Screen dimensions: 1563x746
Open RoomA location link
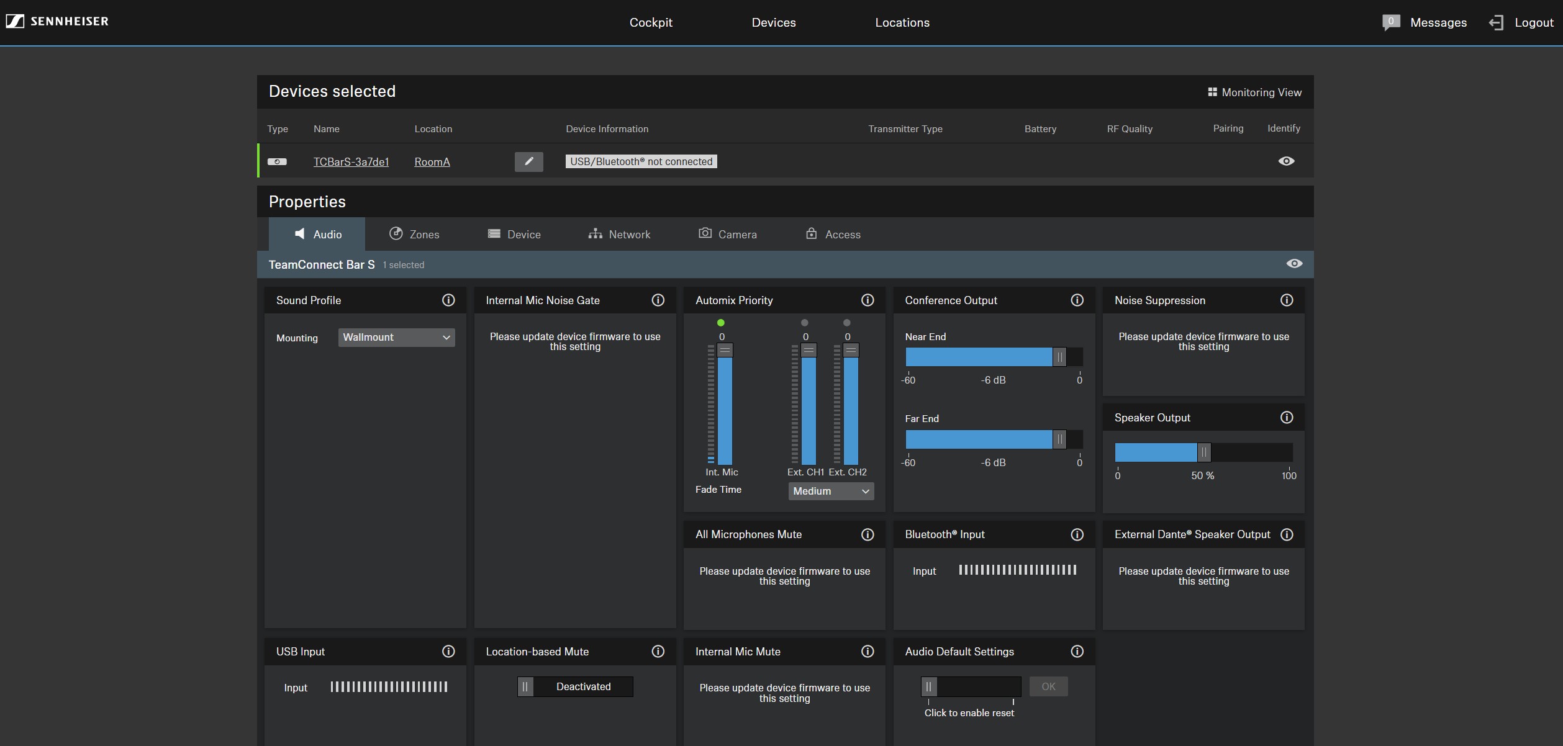[432, 161]
